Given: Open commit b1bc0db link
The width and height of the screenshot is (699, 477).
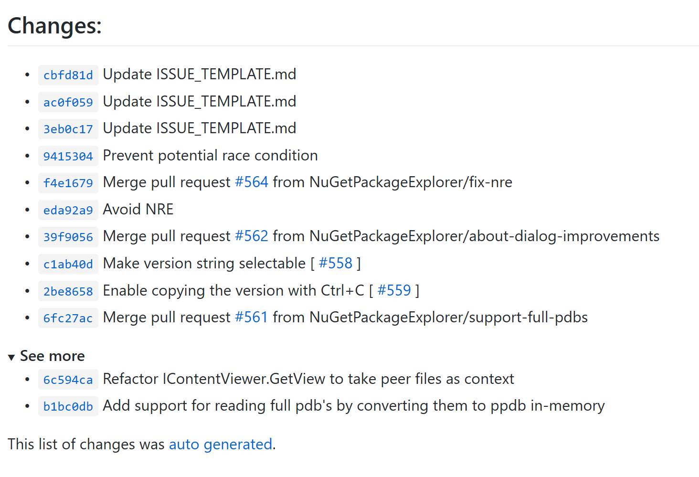Looking at the screenshot, I should [68, 406].
